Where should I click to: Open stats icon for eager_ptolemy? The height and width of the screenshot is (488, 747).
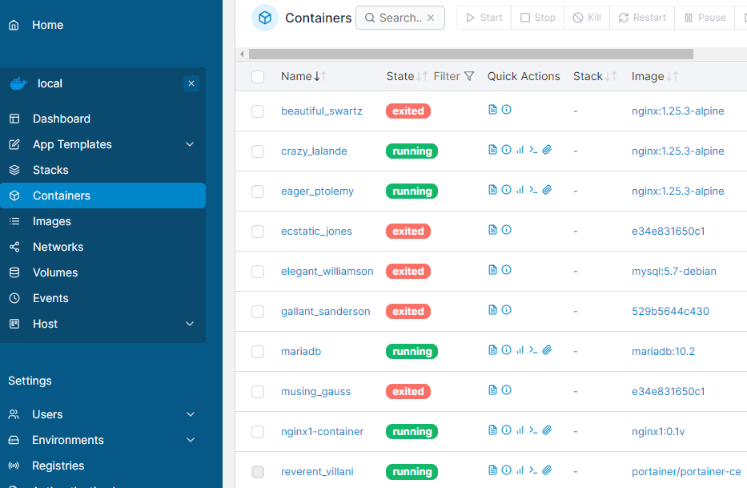(520, 190)
